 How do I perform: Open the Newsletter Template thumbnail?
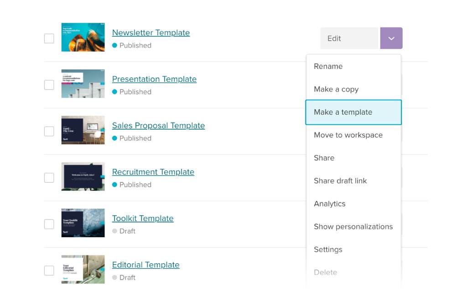click(83, 37)
